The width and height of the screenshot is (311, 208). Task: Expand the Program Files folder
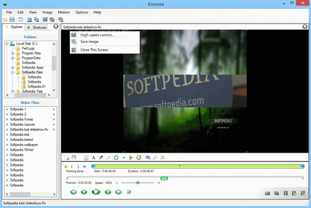click(x=12, y=53)
